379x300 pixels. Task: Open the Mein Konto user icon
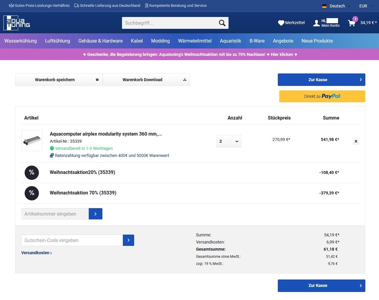point(316,23)
